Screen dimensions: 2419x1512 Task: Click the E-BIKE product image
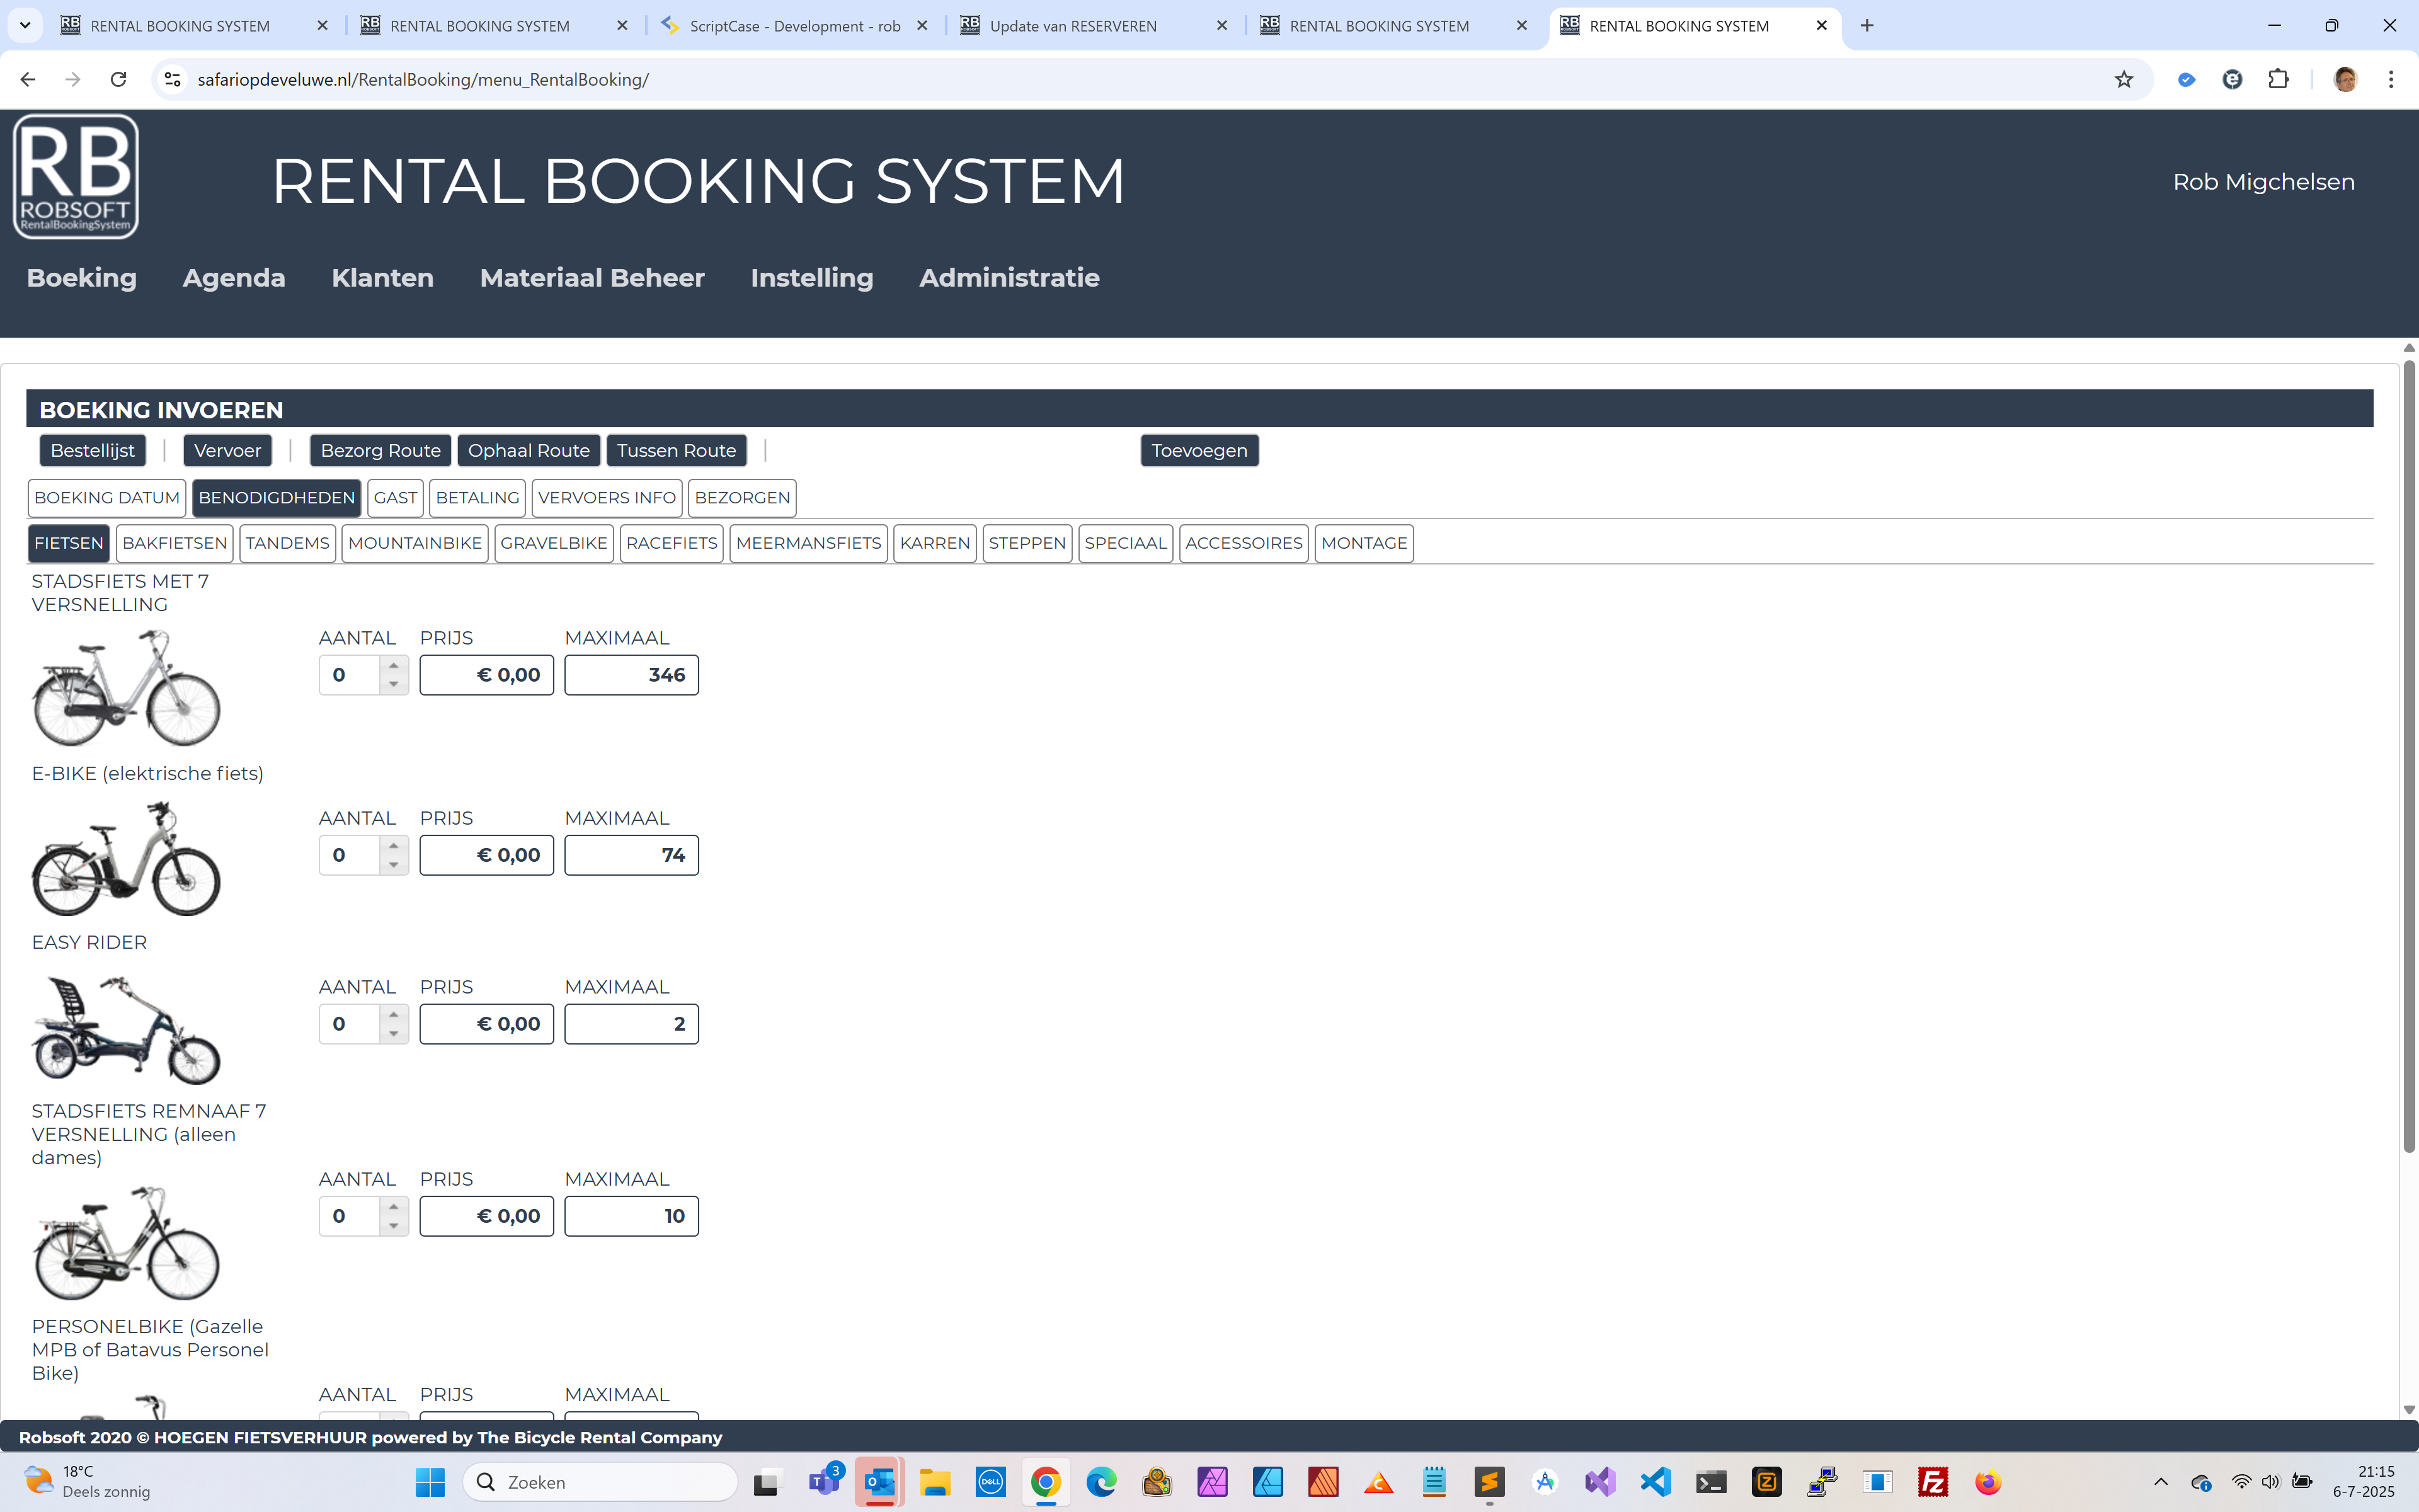[126, 858]
